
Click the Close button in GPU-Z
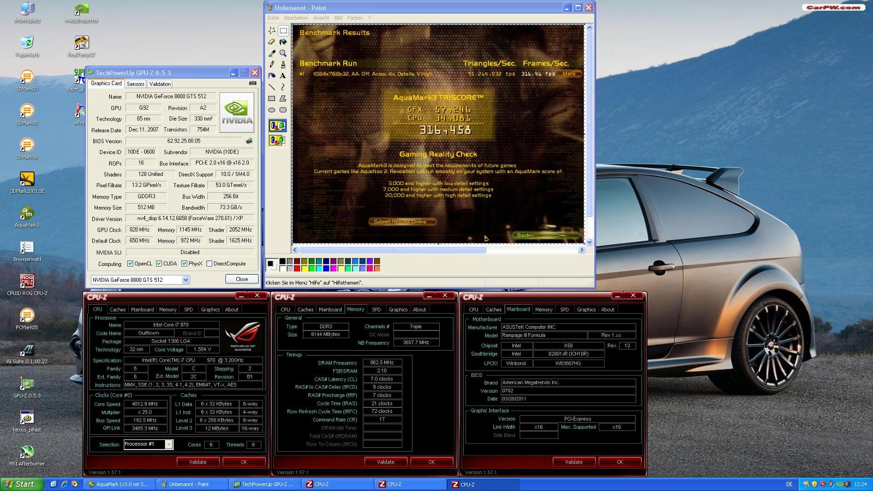(x=242, y=279)
